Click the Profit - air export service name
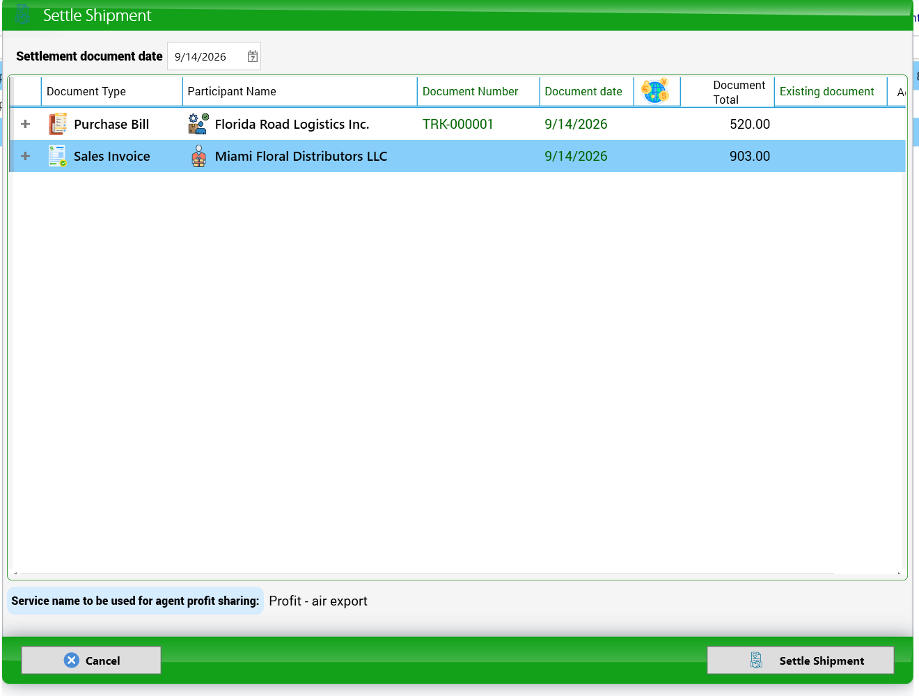The image size is (919, 696). pos(318,601)
